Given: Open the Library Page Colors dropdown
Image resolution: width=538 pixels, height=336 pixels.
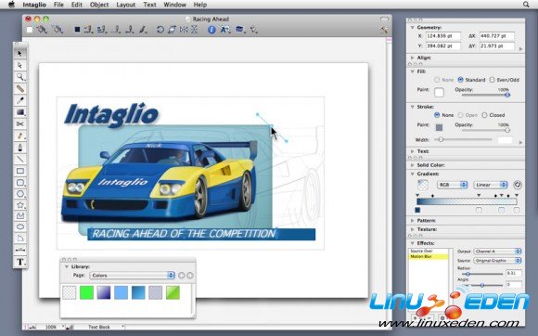Looking at the screenshot, I should point(132,276).
